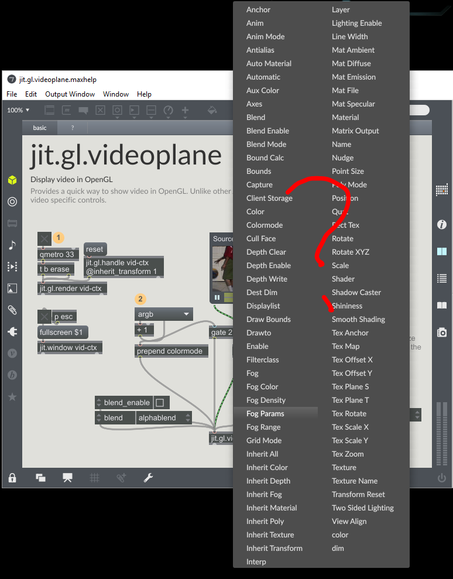Click the yellow cube objects icon
453x579 pixels.
pyautogui.click(x=12, y=180)
